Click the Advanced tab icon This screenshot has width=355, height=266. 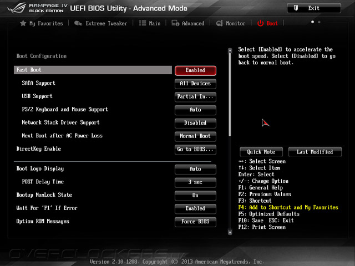[x=175, y=23]
